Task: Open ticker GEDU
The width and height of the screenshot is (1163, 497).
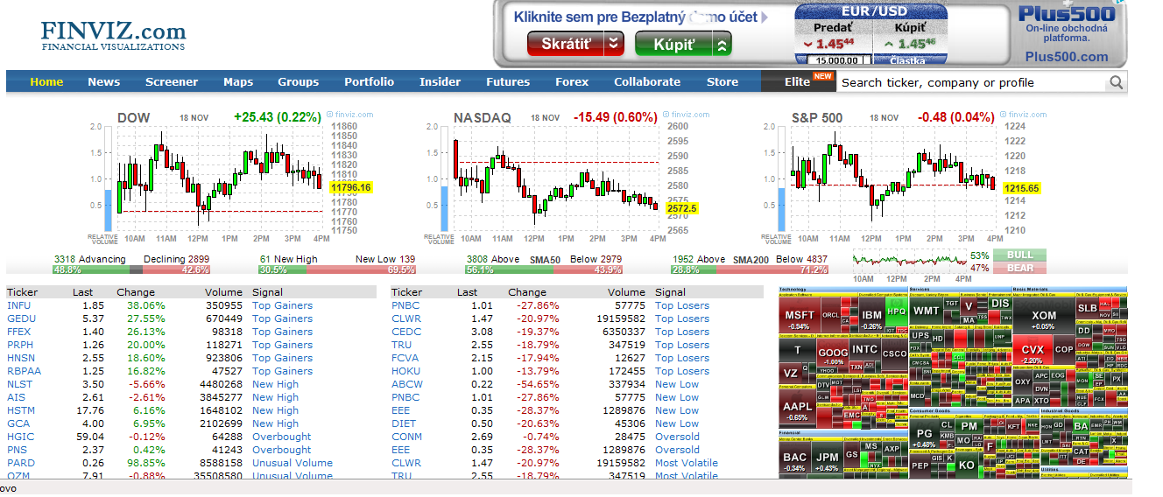Action: pyautogui.click(x=21, y=318)
